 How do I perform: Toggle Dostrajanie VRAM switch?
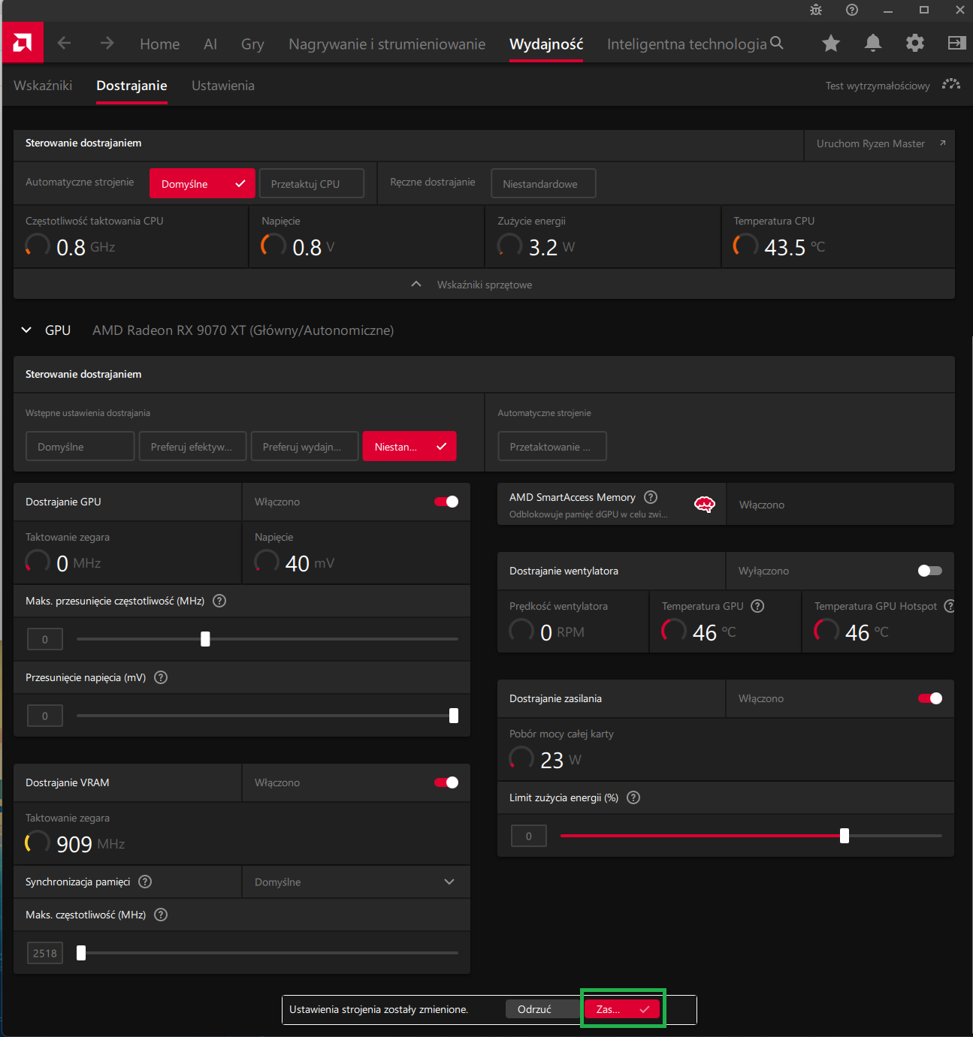click(446, 782)
